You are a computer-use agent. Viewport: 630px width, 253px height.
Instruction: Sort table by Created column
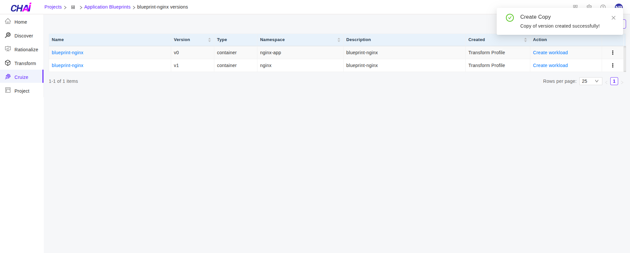click(x=525, y=40)
